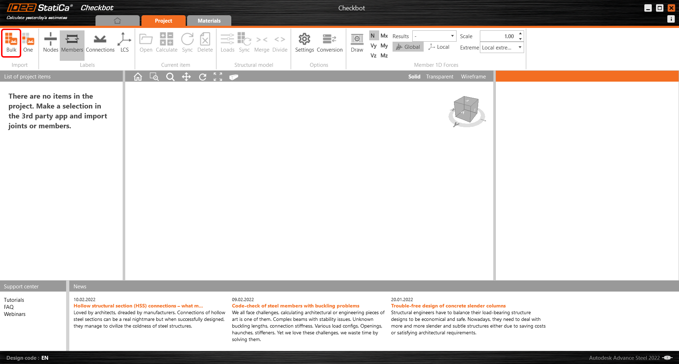This screenshot has width=679, height=364.
Task: Click the rotate view icon in viewport toolbar
Action: [x=202, y=77]
